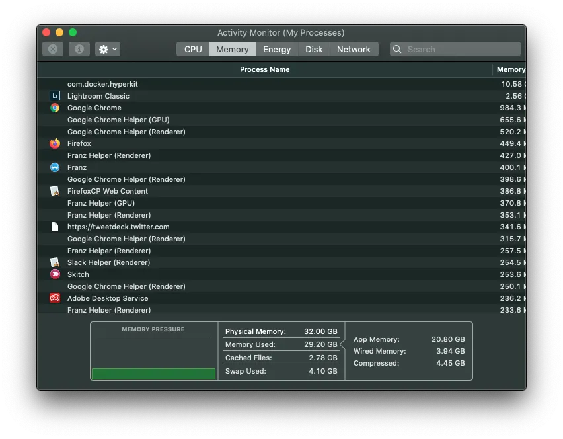Open the gear actions dropdown menu
Image resolution: width=563 pixels, height=439 pixels.
coord(108,49)
